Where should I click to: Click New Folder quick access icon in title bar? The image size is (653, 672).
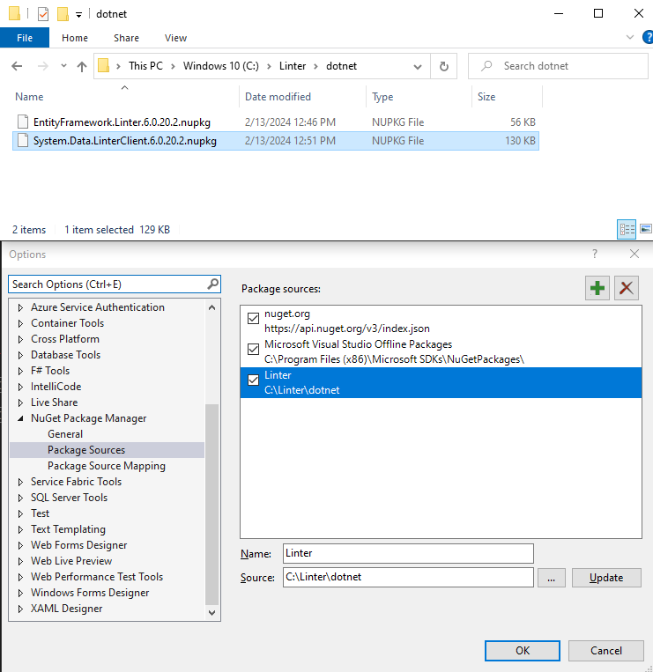63,14
